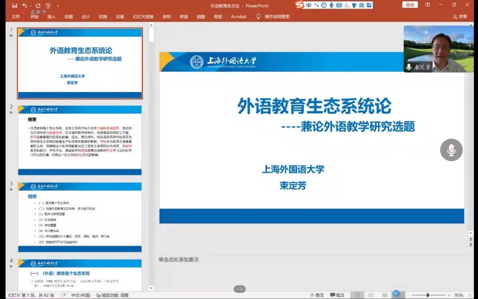Switch to Reading view in status bar

[x=384, y=295]
